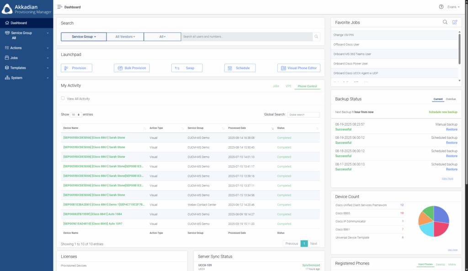Click the Provision launchpad button
Viewport: 468px width, 271px height.
76,68
